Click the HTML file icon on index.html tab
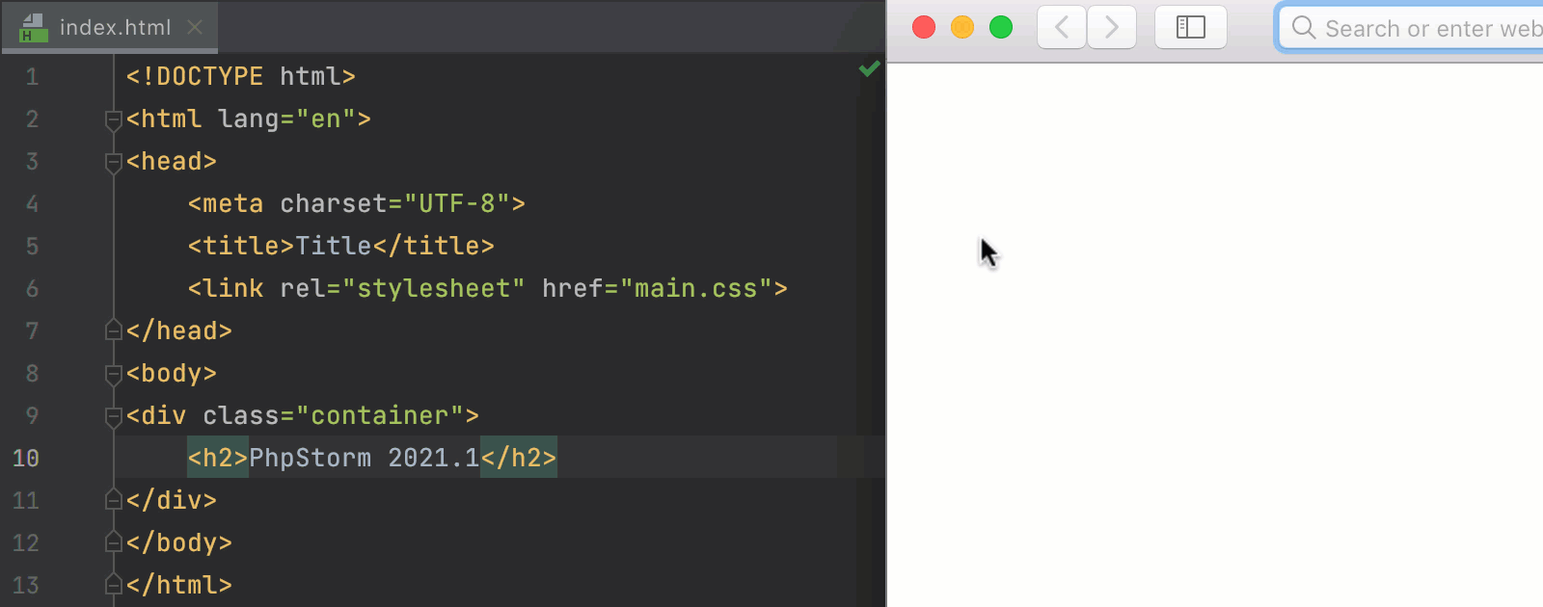Viewport: 1543px width, 607px height. pos(34,27)
